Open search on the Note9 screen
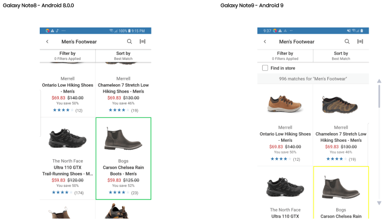Image resolution: width=385 pixels, height=219 pixels. (x=347, y=41)
